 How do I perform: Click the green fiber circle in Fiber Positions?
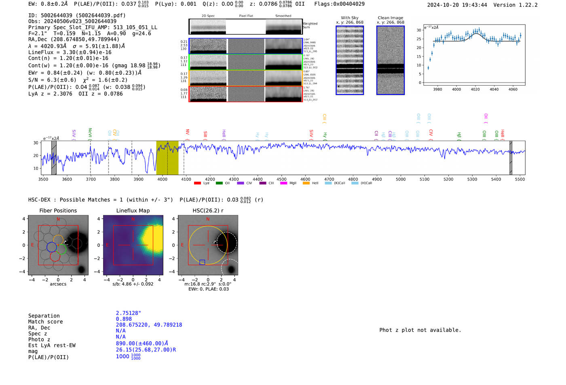[61, 249]
